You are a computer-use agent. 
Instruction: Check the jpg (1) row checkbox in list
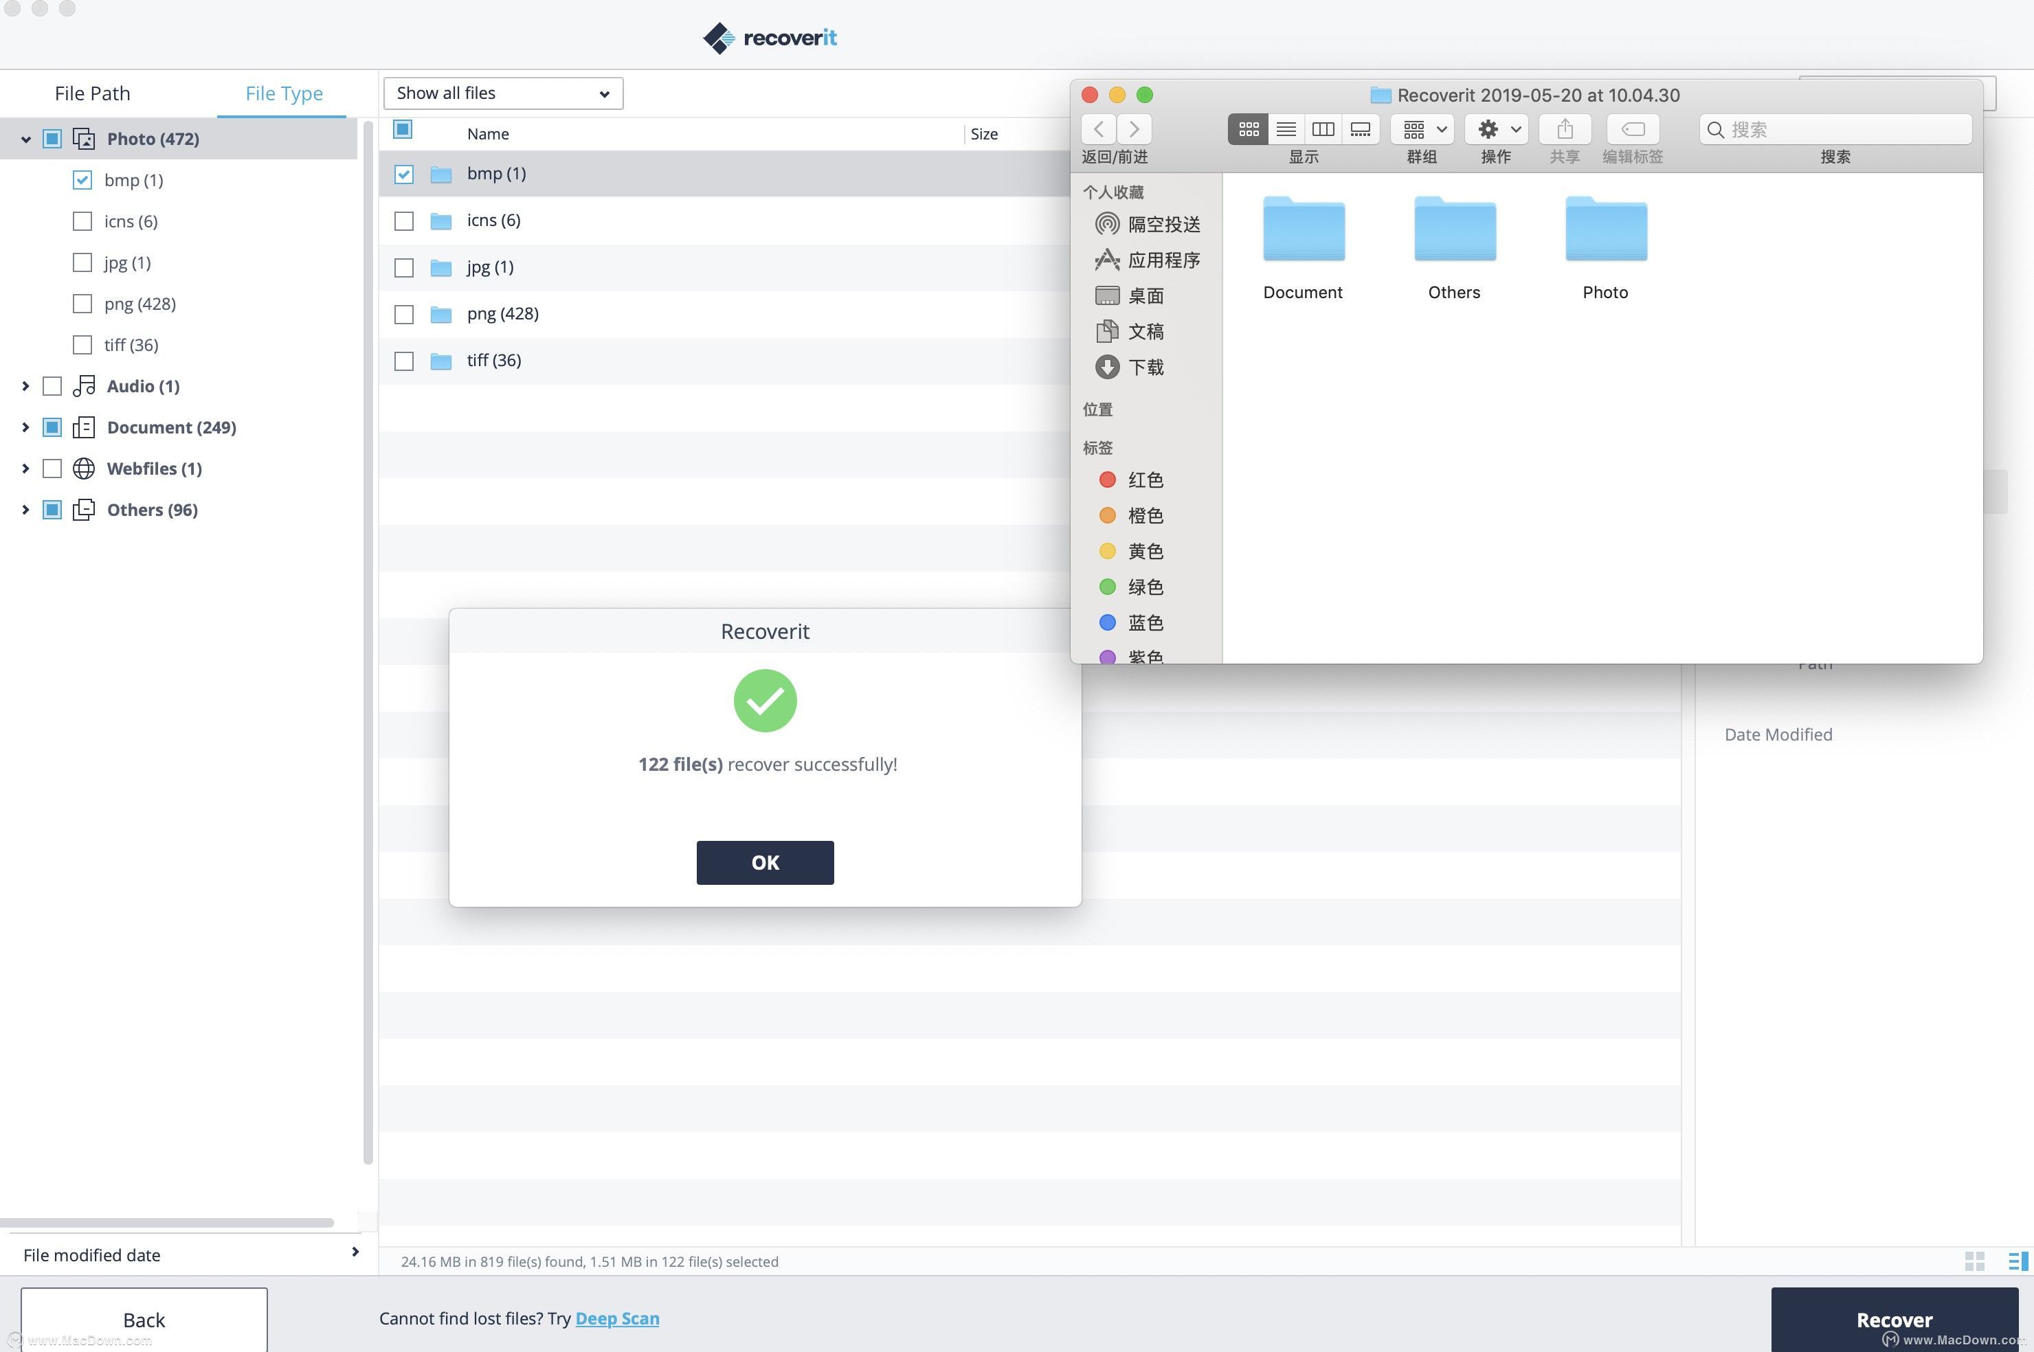coord(403,268)
